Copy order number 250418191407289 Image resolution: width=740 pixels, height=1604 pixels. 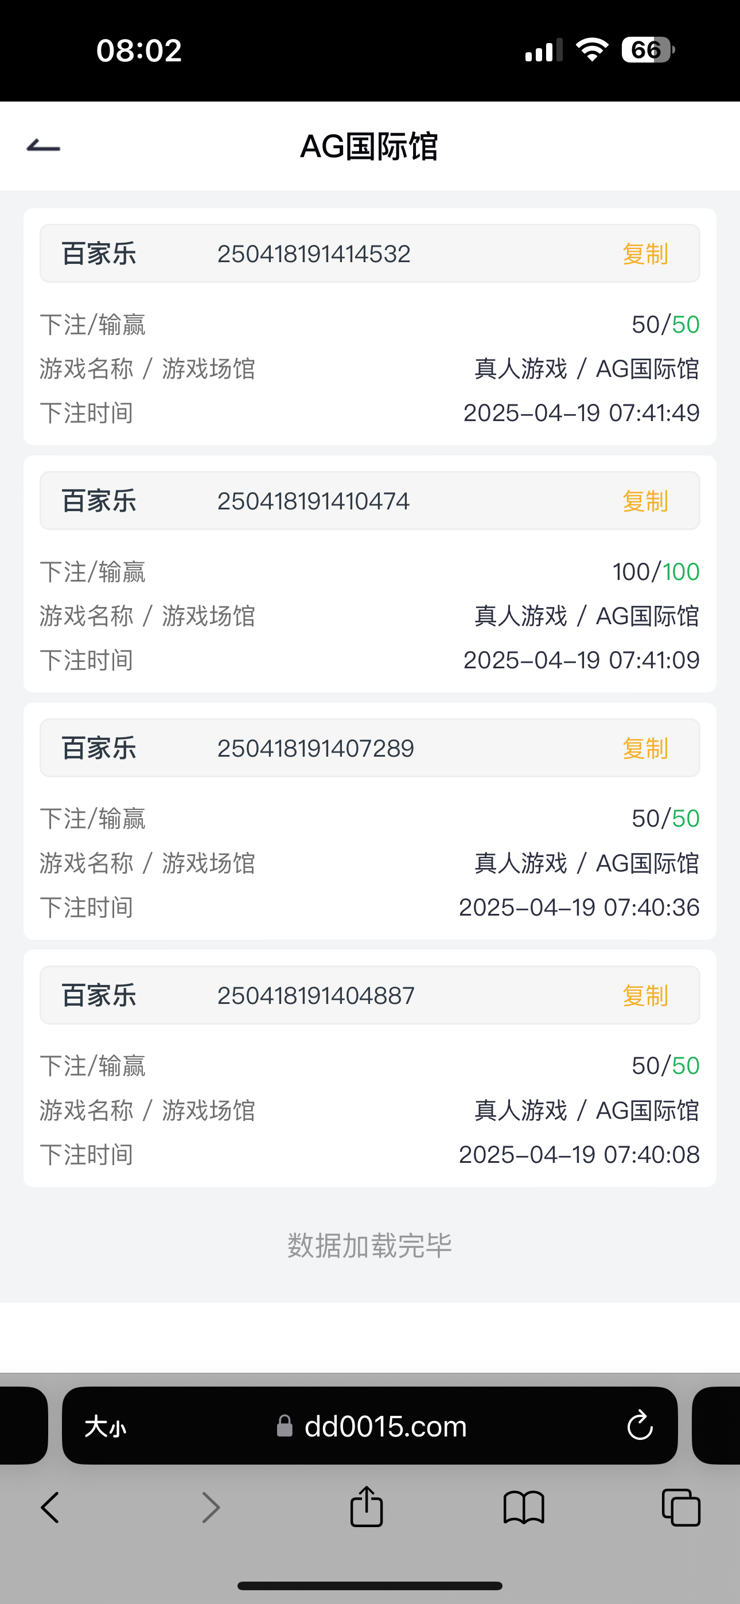point(645,749)
